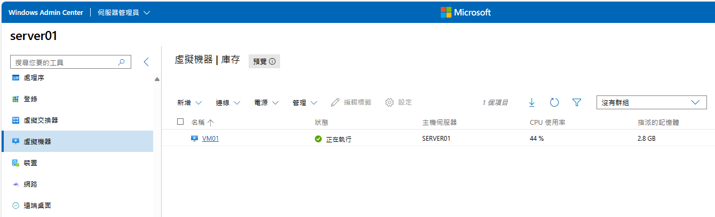
Task: Sort by CPU 使用率 column header
Action: pyautogui.click(x=547, y=123)
